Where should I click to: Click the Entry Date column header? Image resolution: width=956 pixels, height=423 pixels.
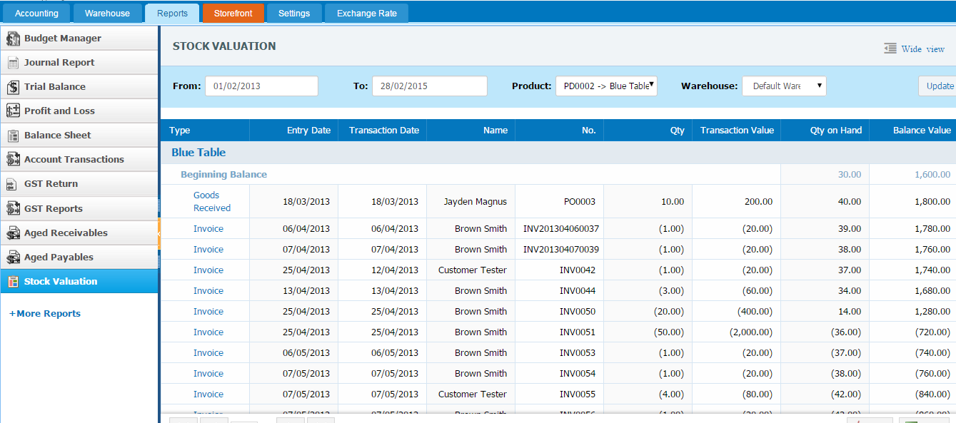[x=293, y=131]
